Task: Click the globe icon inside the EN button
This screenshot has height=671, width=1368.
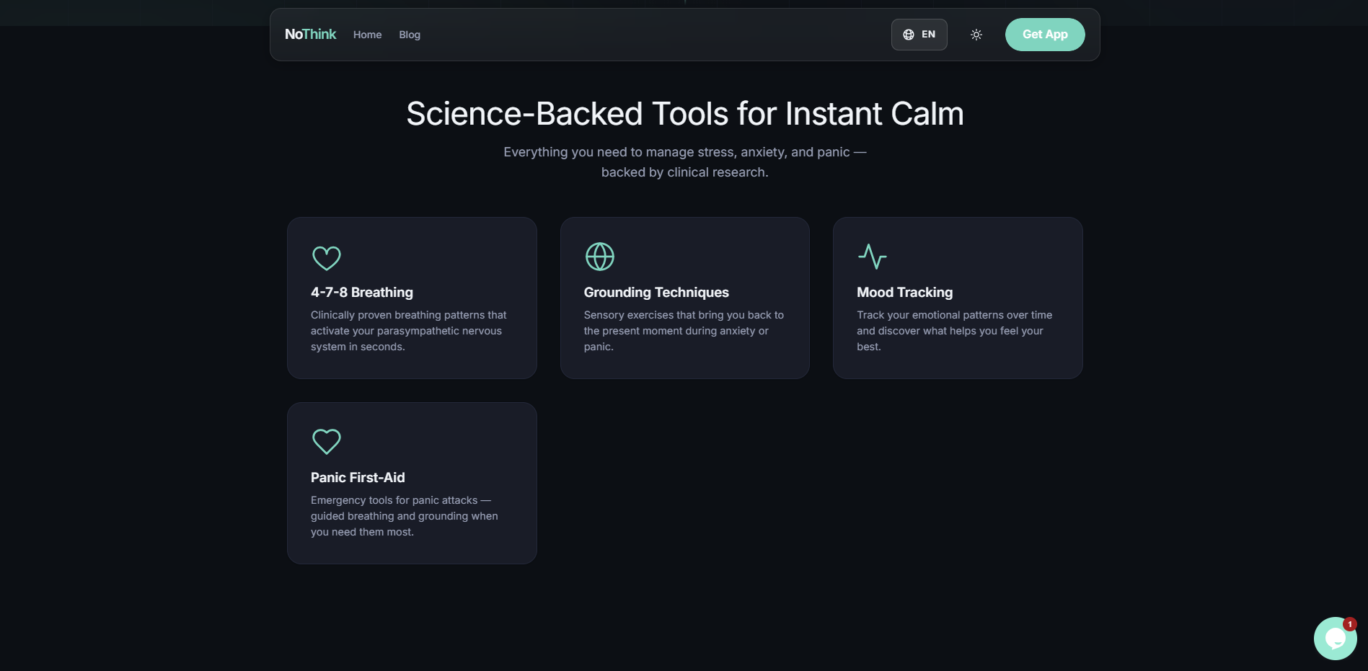Action: point(909,34)
